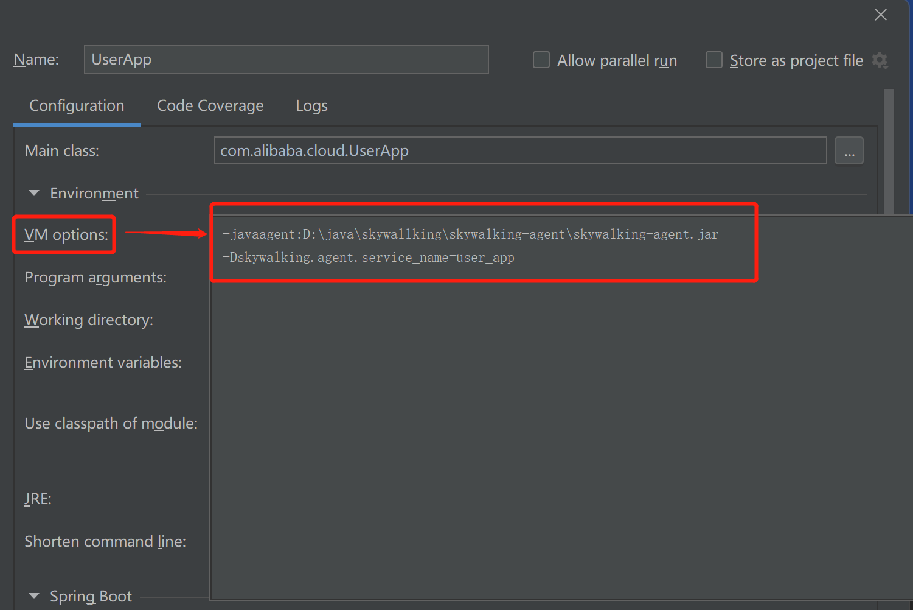Screen dimensions: 913x610
Task: Collapse the Spring Boot section
Action: (34, 596)
